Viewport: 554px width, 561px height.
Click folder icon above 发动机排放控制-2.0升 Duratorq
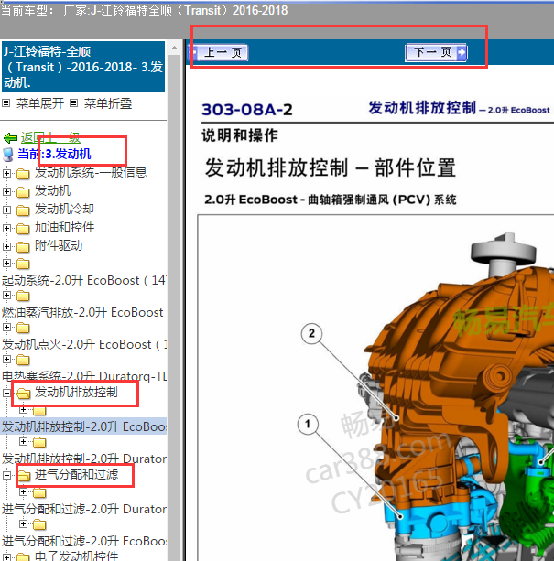[39, 443]
